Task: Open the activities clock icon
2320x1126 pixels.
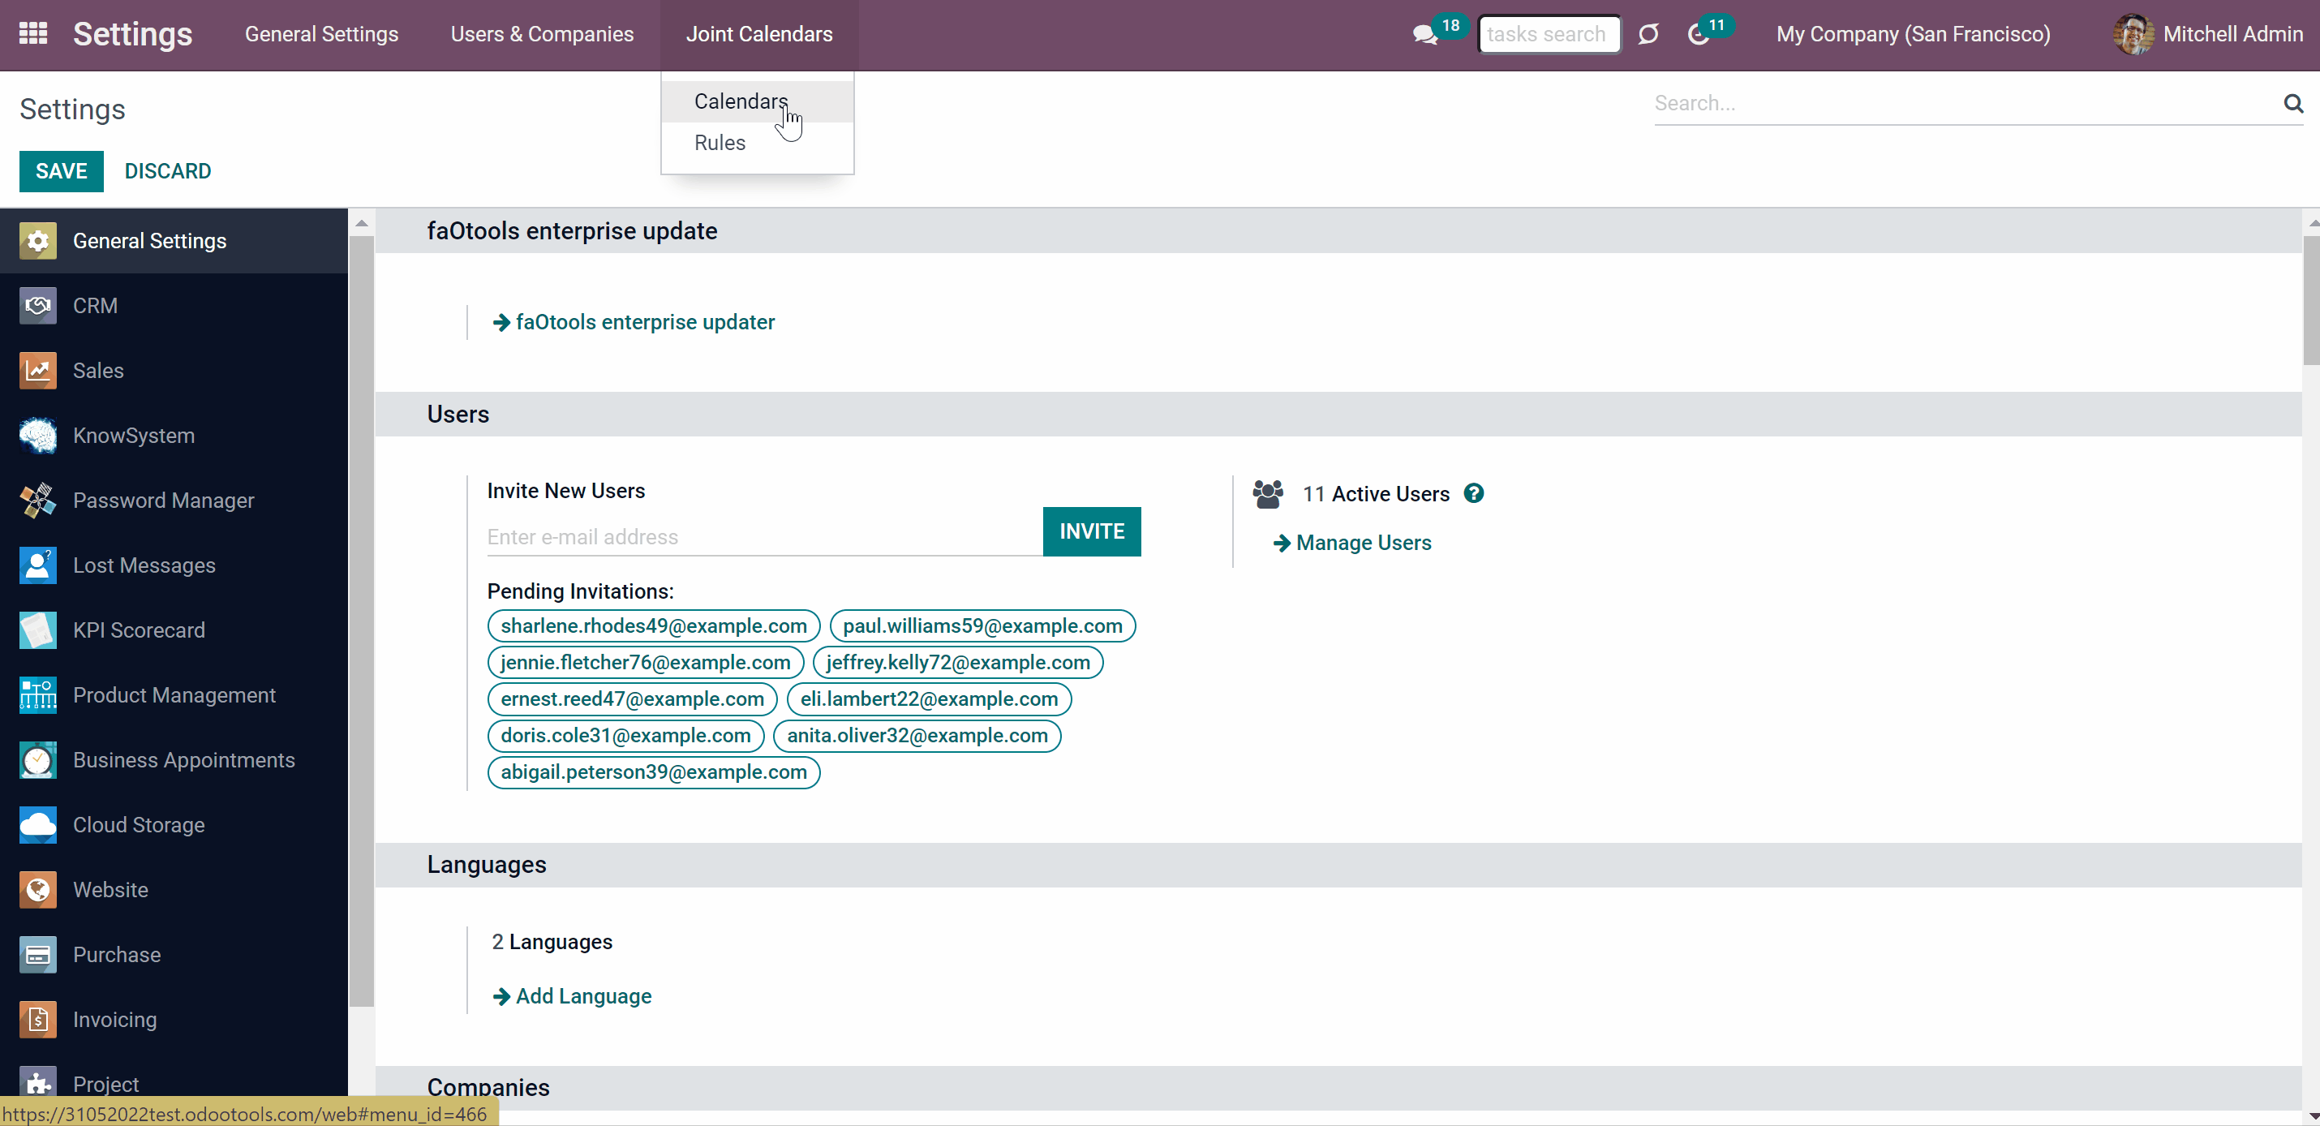Action: coord(1699,35)
